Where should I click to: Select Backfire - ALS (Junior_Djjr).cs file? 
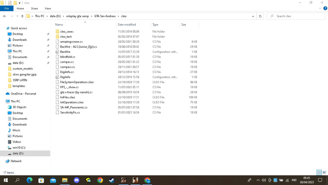tap(79, 47)
